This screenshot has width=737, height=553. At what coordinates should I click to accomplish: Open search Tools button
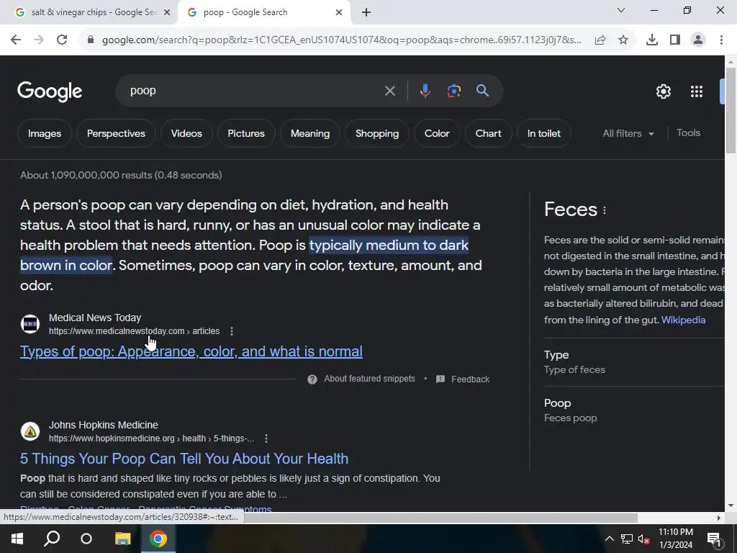688,133
